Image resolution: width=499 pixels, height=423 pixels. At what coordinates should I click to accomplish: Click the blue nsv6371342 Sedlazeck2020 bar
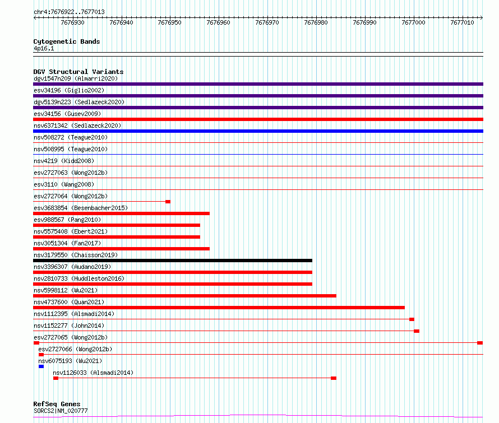click(258, 131)
